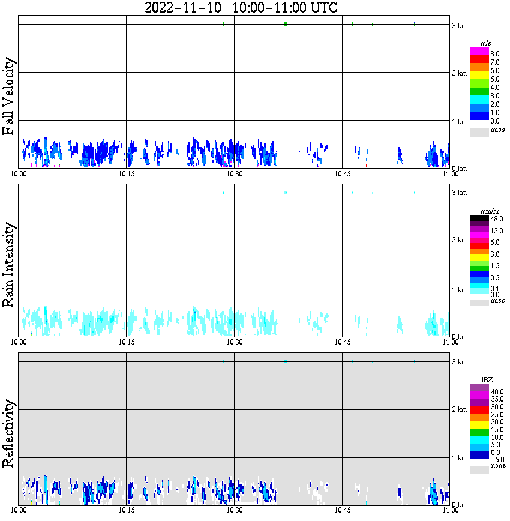Click the '1 km' label on Reflectivity panel
Image resolution: width=510 pixels, height=521 pixels.
coord(460,458)
